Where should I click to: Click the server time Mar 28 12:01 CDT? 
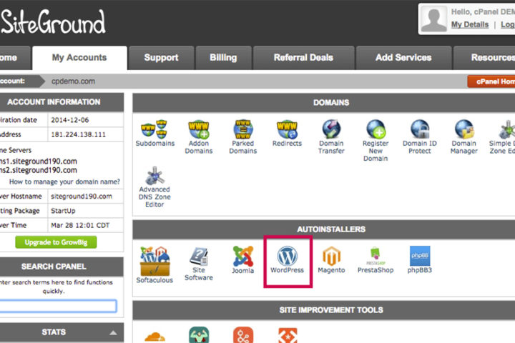coord(80,225)
